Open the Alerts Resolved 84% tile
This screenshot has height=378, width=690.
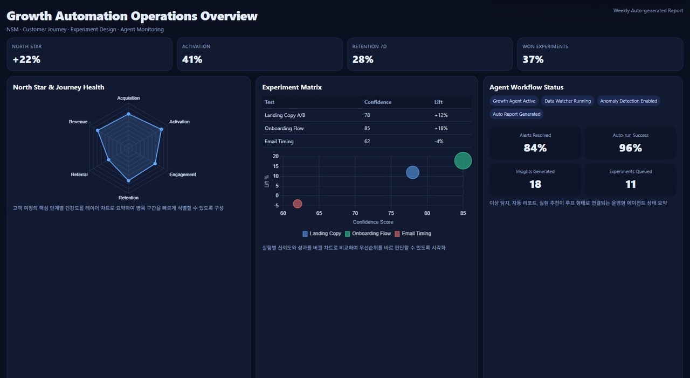pyautogui.click(x=535, y=143)
